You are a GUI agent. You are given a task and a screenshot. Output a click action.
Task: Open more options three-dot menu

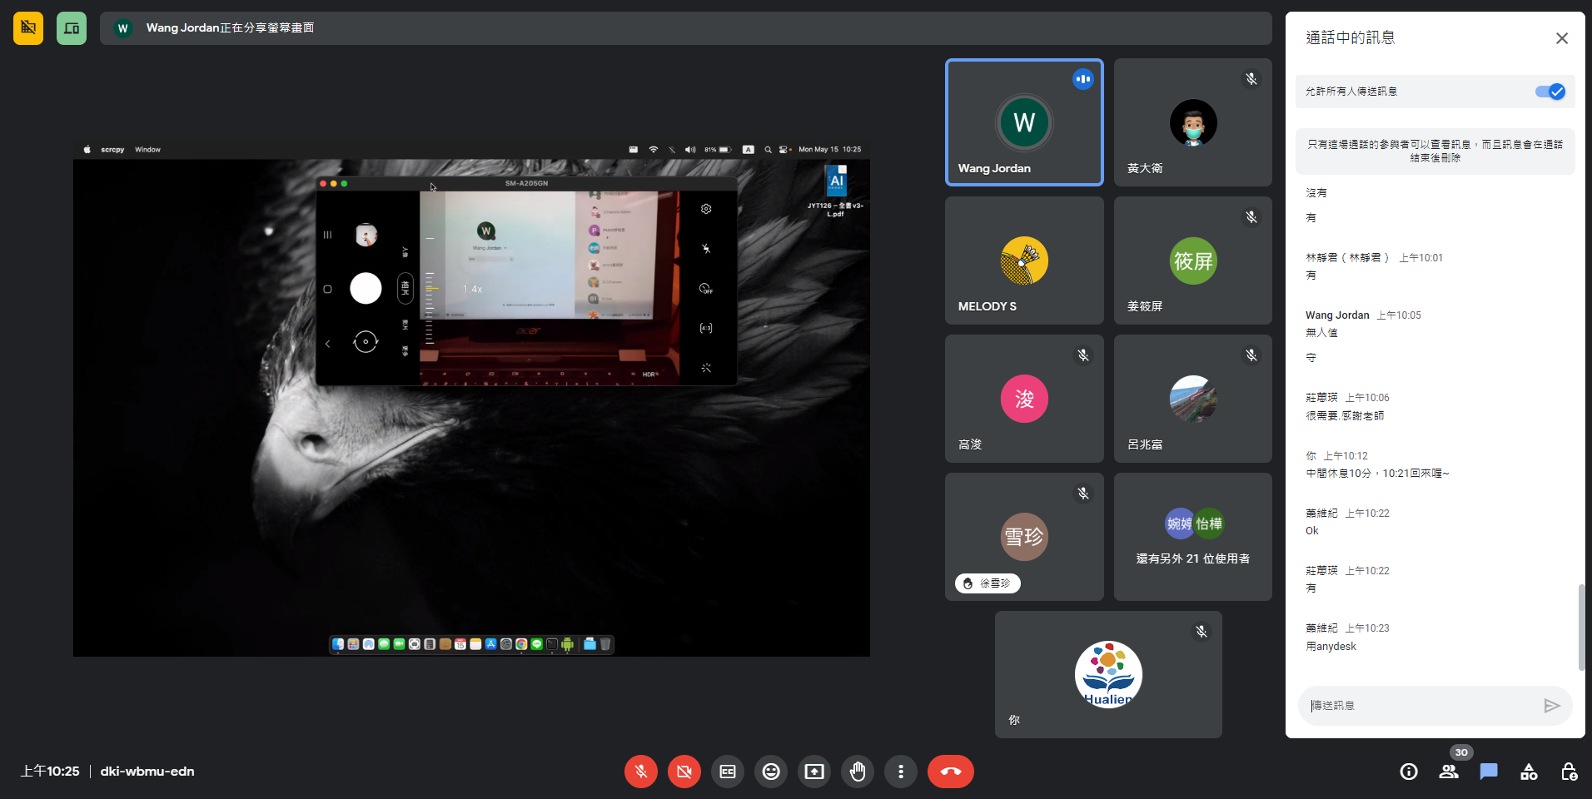coord(901,772)
